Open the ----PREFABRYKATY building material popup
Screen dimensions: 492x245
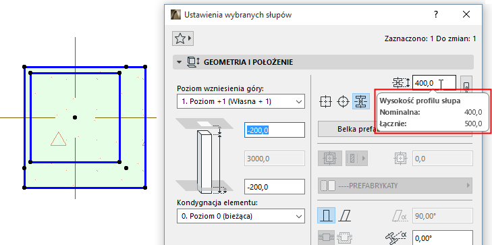[395, 186]
